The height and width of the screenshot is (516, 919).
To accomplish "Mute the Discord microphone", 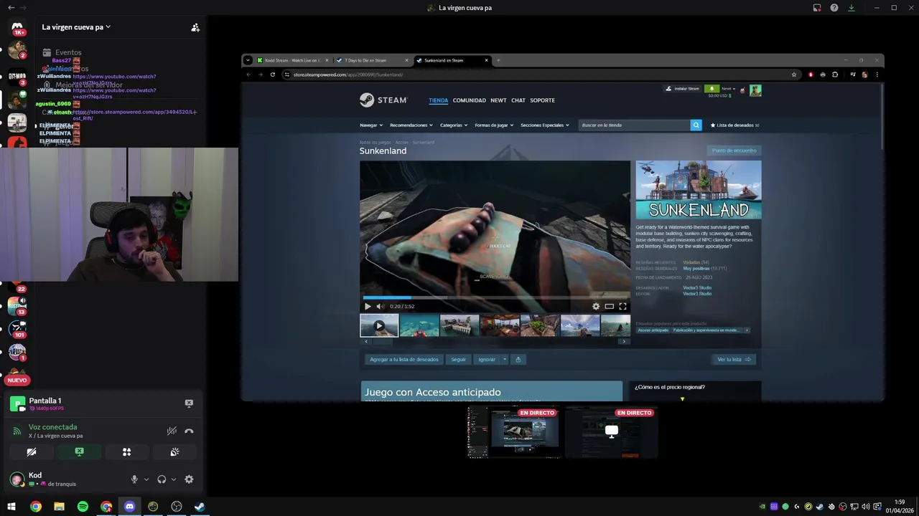I will pyautogui.click(x=134, y=479).
